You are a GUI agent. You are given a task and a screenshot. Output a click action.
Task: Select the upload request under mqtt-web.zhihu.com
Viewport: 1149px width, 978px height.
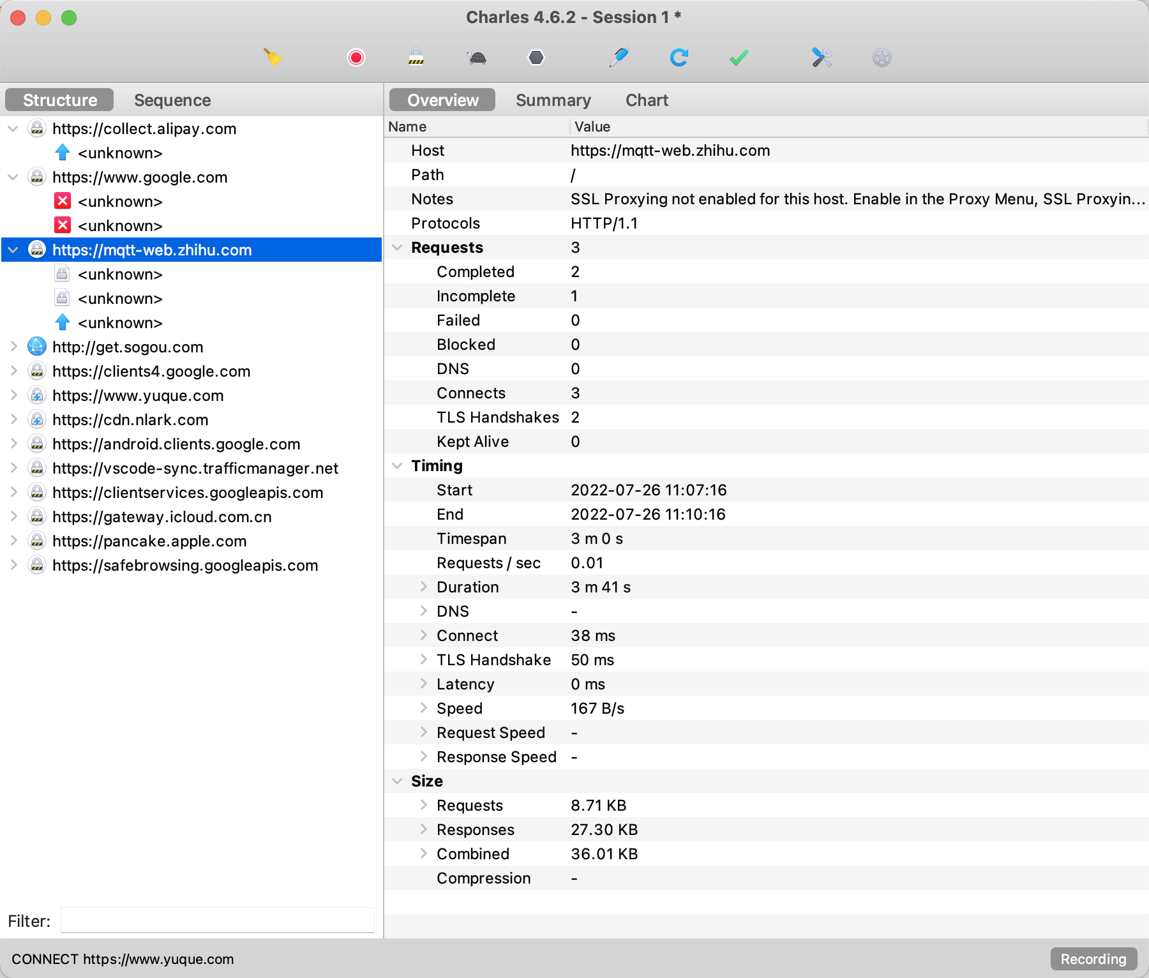click(x=120, y=323)
